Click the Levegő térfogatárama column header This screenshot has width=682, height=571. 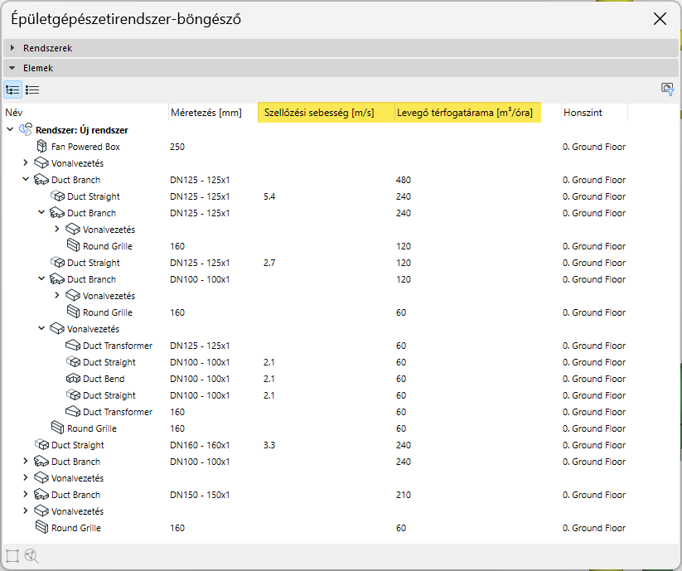465,113
